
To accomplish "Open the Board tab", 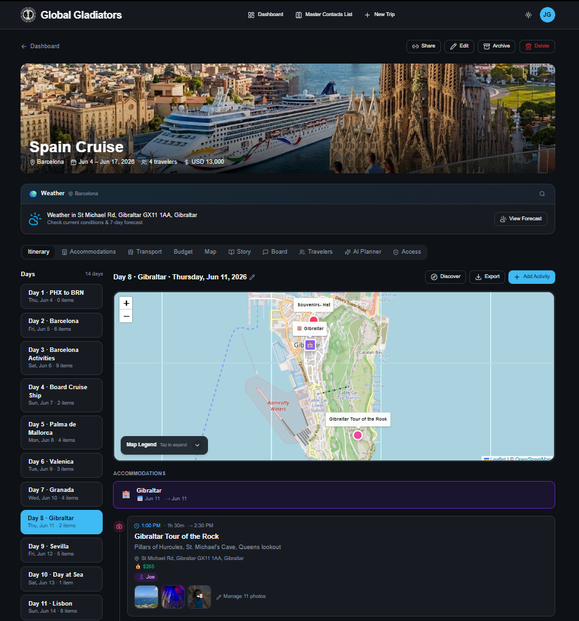I will click(275, 252).
